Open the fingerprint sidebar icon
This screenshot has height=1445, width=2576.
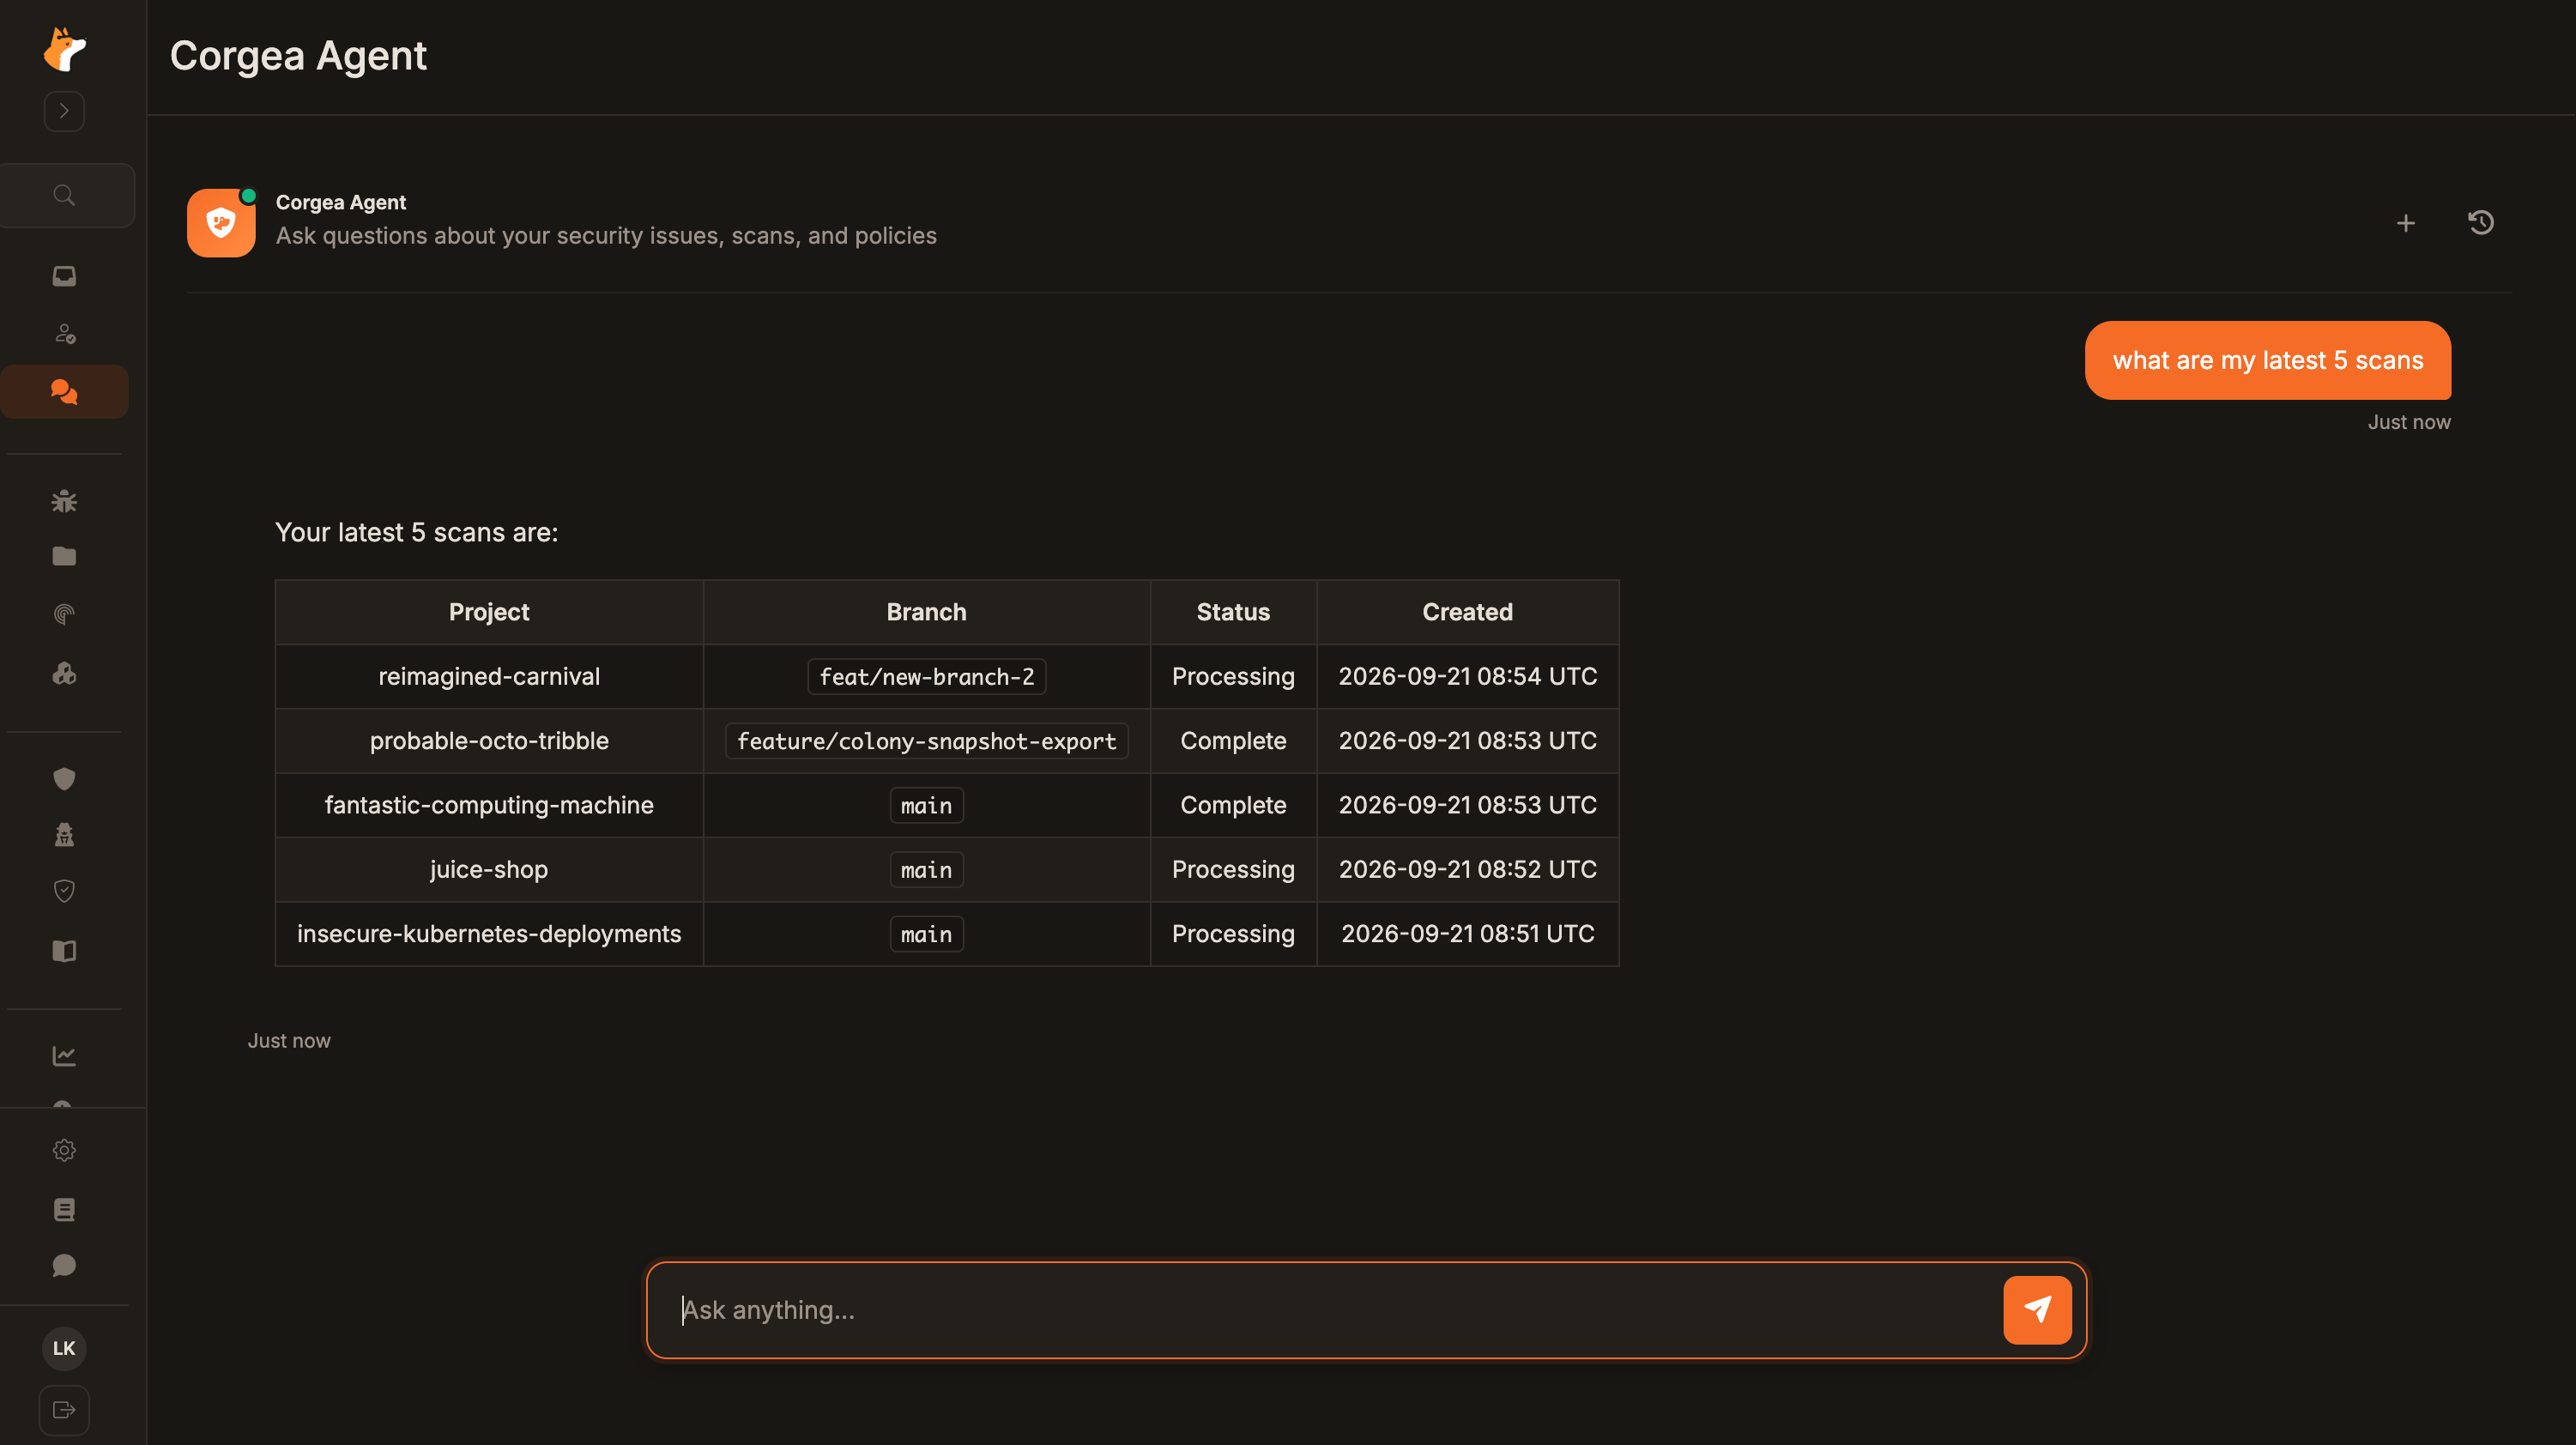tap(64, 614)
